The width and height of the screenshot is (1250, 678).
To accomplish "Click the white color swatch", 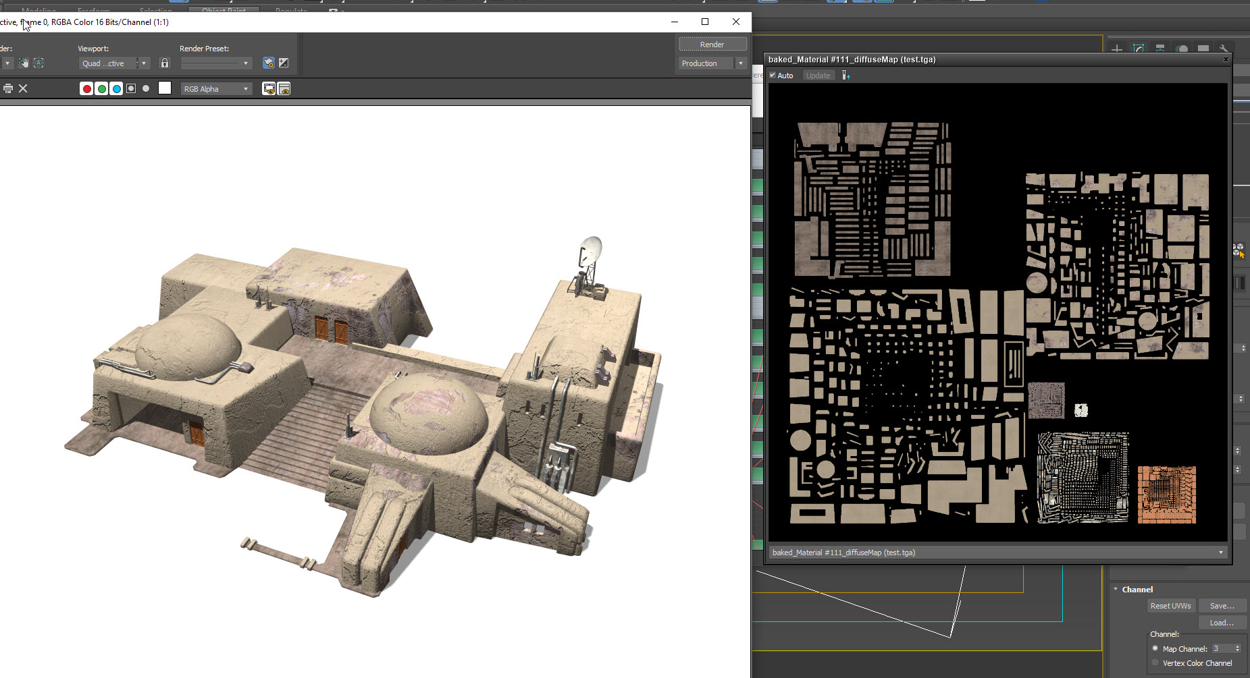I will point(165,88).
